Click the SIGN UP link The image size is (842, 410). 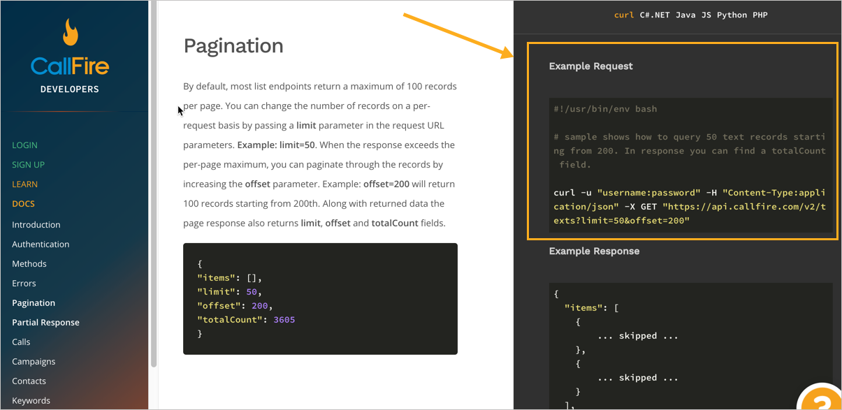[x=28, y=165]
